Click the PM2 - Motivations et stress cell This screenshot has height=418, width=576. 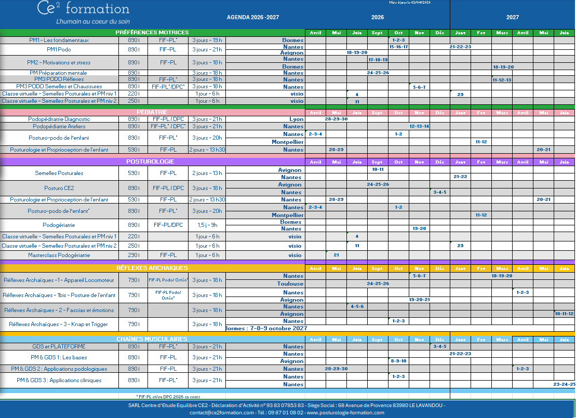coord(59,63)
